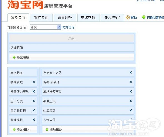Viewport: 164px width, 137px height.
Task: Follow the 管理页面 link beside the dropdown
Action: [68, 27]
